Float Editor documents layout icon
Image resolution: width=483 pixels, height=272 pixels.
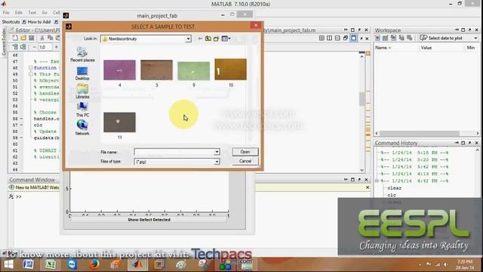click(346, 38)
